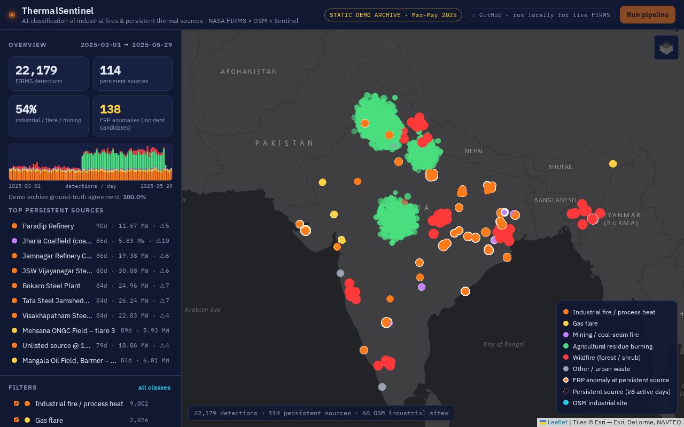Open GitHub run locally link
Image resolution: width=684 pixels, height=427 pixels.
541,15
